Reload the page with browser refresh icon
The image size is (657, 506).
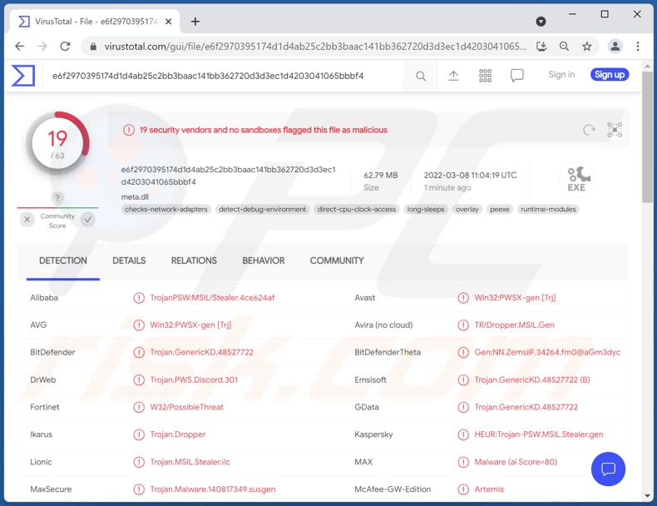coord(65,46)
